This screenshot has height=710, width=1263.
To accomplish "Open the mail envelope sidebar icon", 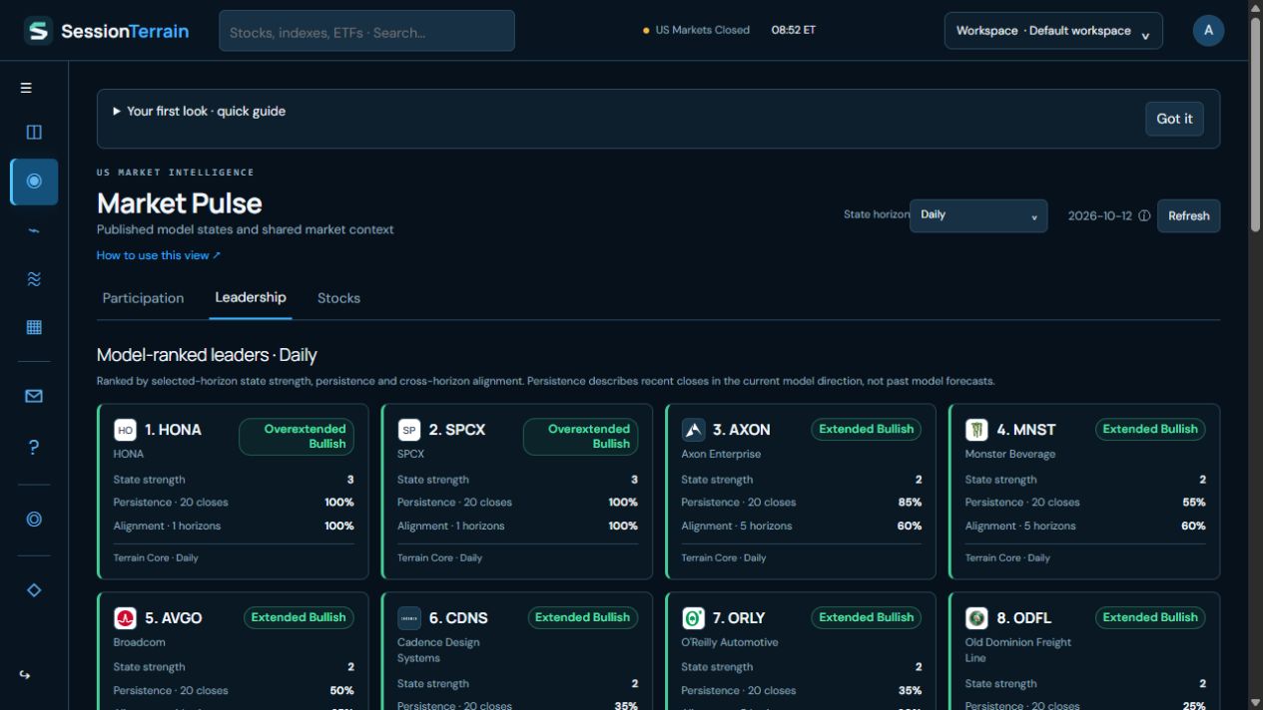I will pyautogui.click(x=34, y=396).
